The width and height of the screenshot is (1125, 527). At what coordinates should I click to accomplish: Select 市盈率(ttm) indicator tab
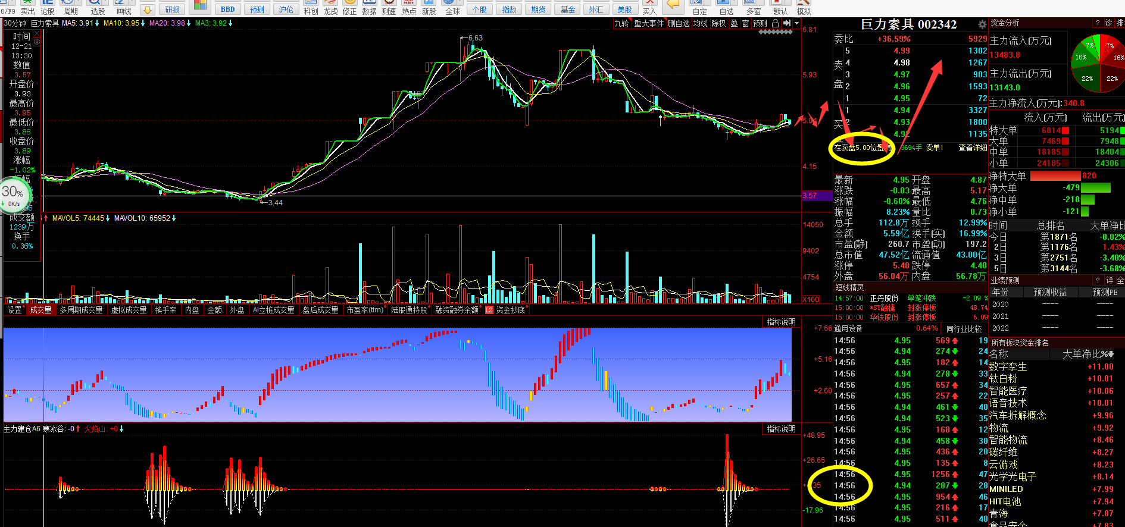click(x=365, y=310)
